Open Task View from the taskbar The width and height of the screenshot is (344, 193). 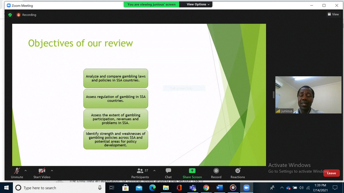[112, 188]
